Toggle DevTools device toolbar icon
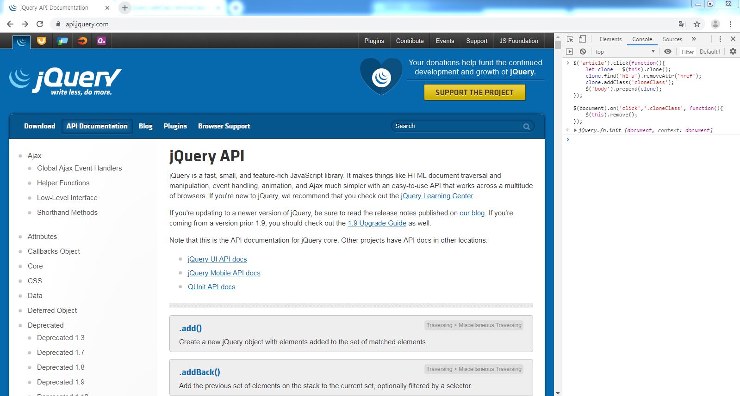The height and width of the screenshot is (396, 740). [x=582, y=39]
